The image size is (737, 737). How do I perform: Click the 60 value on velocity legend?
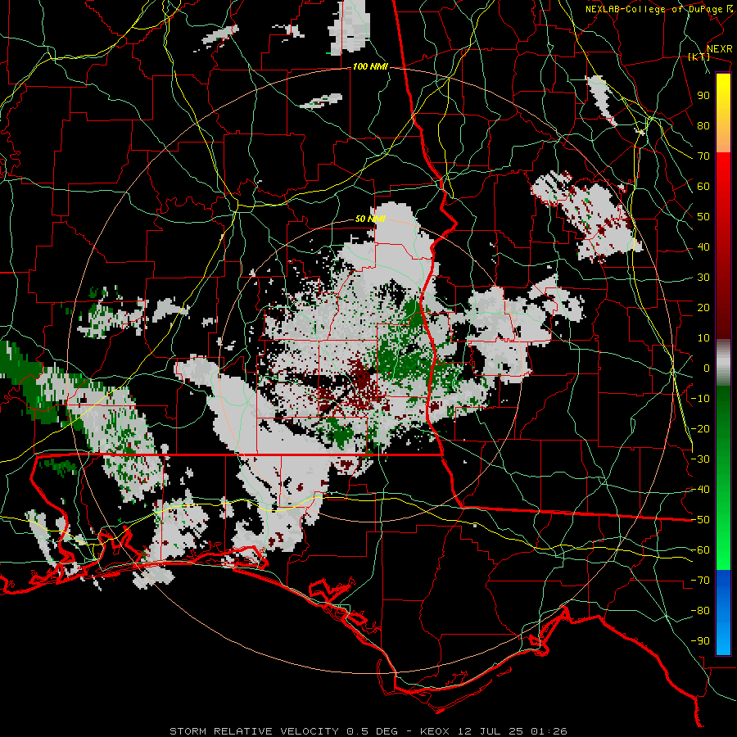click(x=703, y=187)
